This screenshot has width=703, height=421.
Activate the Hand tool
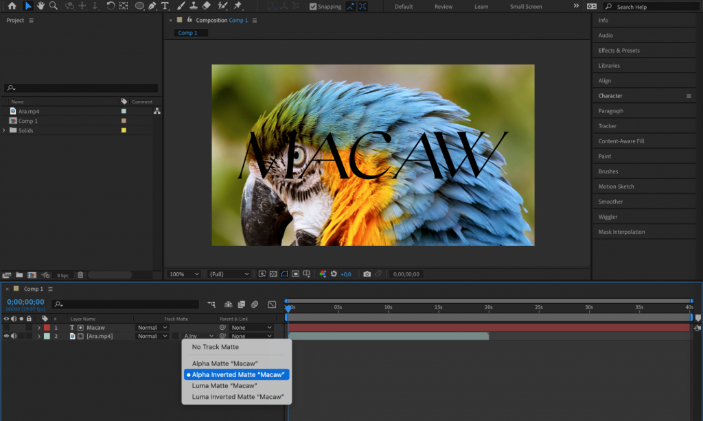pos(41,7)
